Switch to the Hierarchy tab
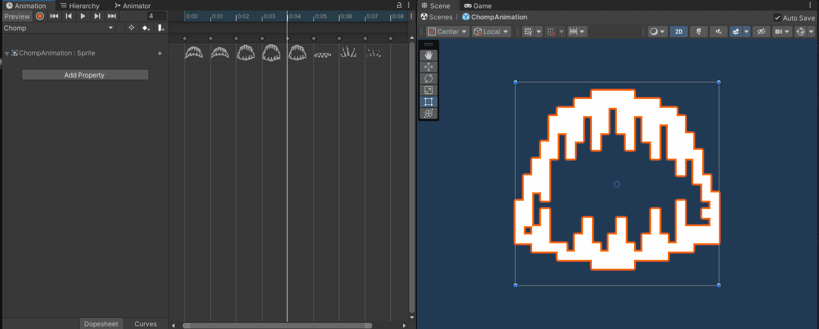The height and width of the screenshot is (329, 819). point(80,6)
